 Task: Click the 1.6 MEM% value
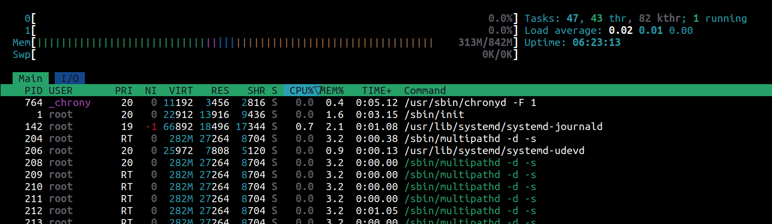[335, 115]
